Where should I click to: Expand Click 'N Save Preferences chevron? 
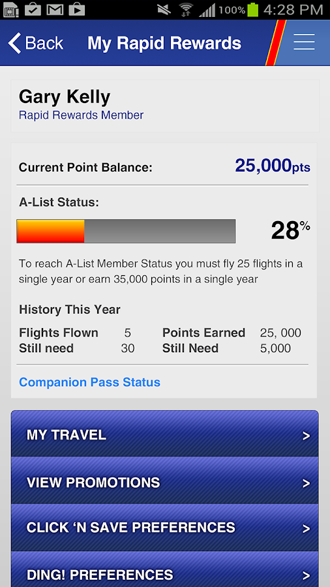306,528
